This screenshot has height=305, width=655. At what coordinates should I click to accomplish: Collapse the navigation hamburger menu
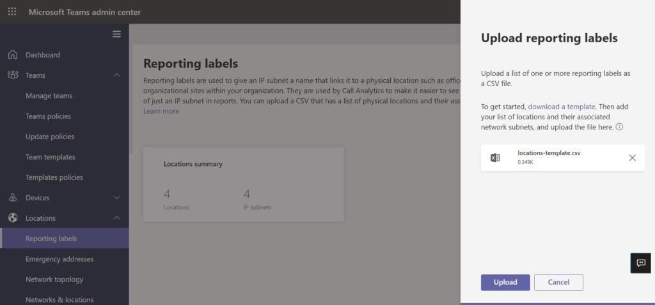pyautogui.click(x=116, y=34)
